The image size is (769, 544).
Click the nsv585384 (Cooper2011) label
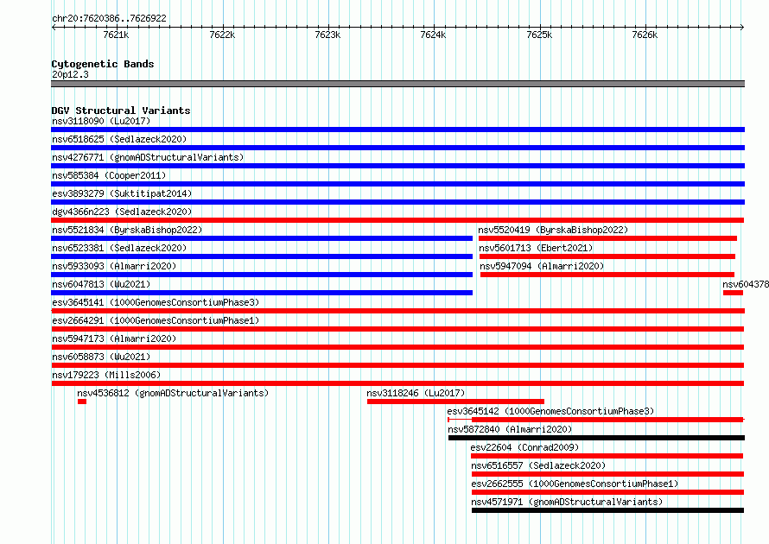coord(109,175)
